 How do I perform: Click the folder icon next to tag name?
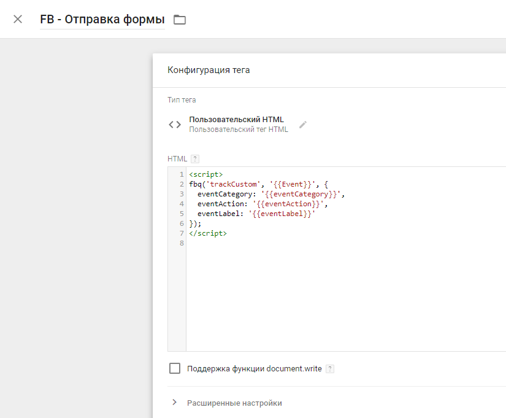[180, 20]
